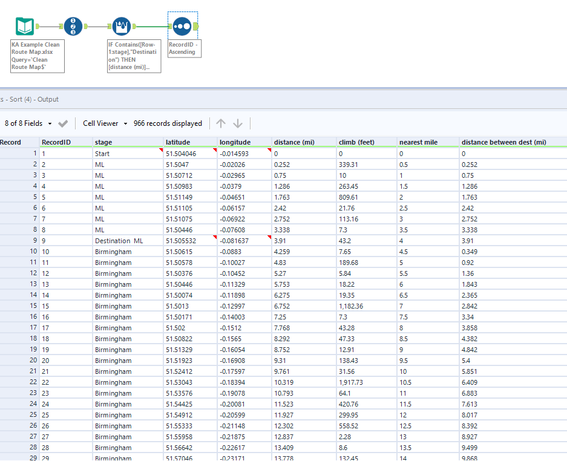Select the 'Start' cell in stage column
The image size is (567, 461).
coord(102,154)
